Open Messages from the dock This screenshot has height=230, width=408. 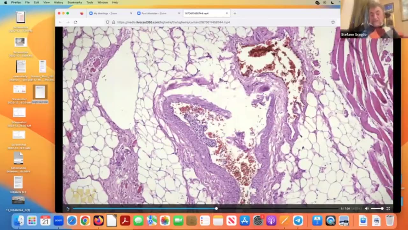click(138, 220)
